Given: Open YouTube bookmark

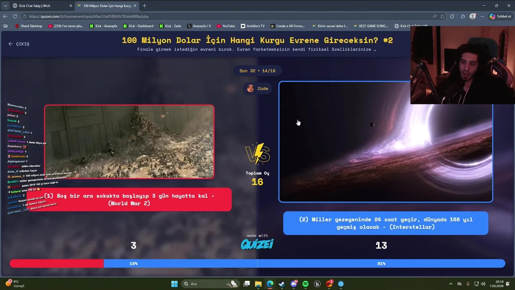Looking at the screenshot, I should point(226,26).
